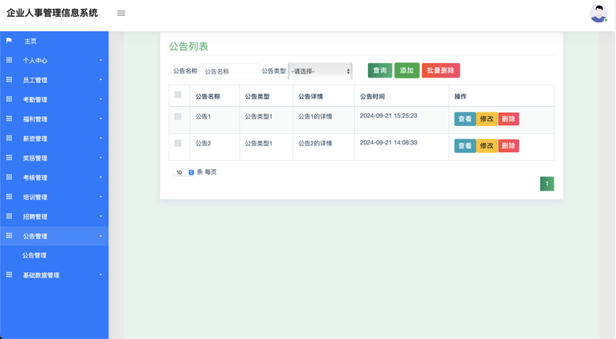Viewport: 616px width, 339px height.
Task: Toggle the hamburger menu icon in header
Action: (x=121, y=13)
